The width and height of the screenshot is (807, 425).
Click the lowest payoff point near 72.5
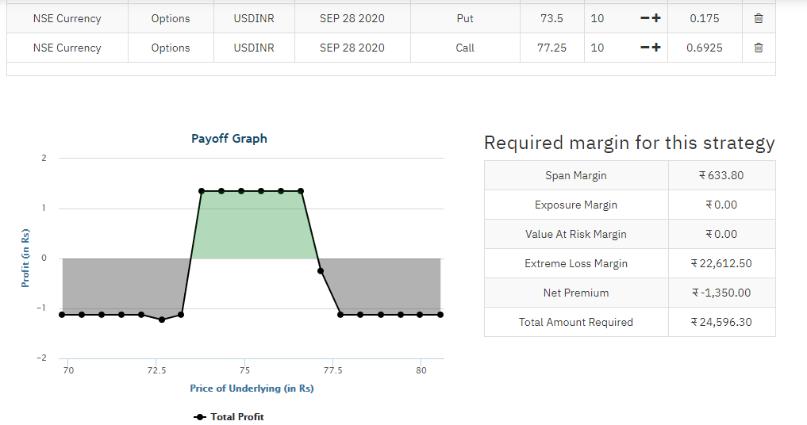click(162, 320)
